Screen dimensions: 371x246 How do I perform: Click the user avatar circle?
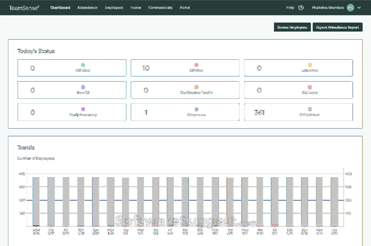click(350, 8)
